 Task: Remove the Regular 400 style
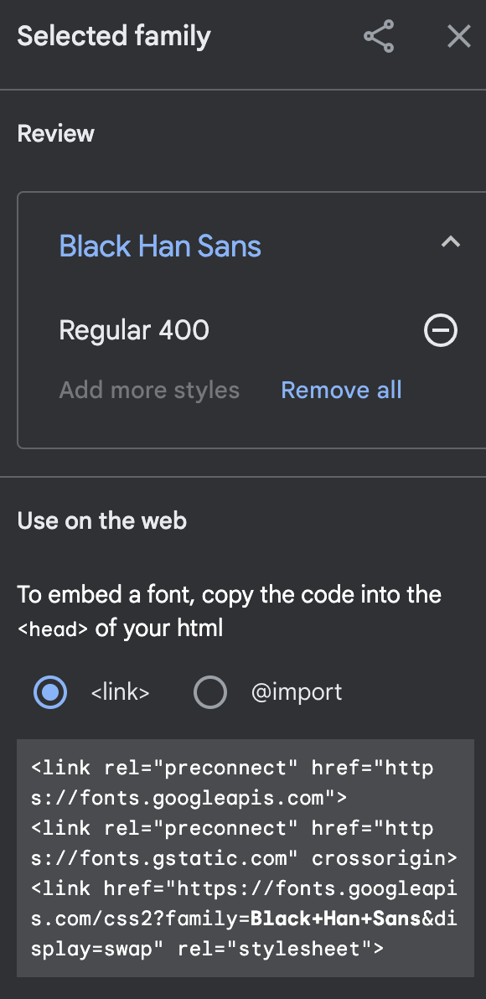pyautogui.click(x=441, y=330)
